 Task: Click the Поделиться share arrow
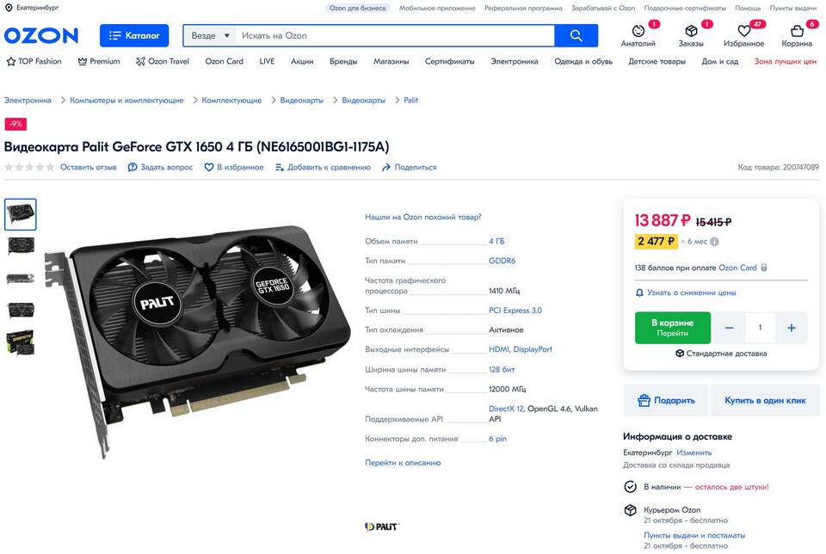[386, 168]
